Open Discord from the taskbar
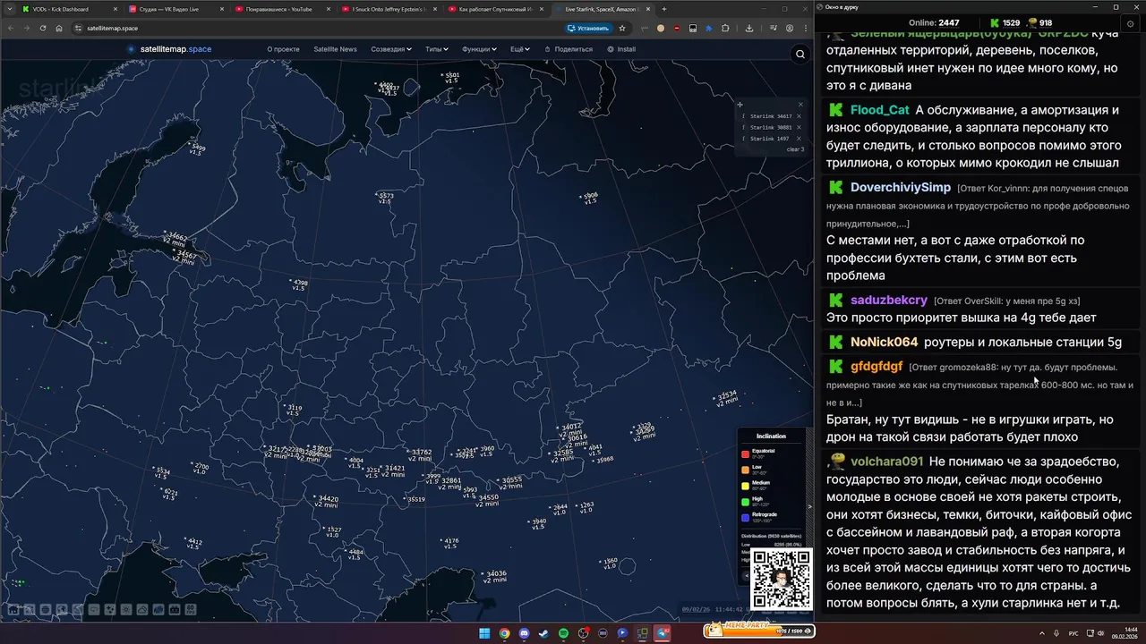The image size is (1146, 644). (x=524, y=633)
